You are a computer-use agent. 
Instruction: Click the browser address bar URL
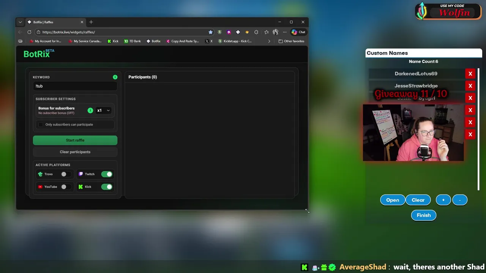tap(69, 32)
